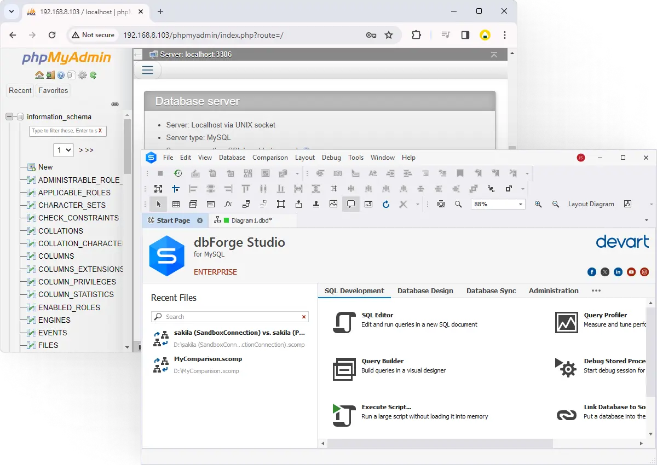The height and width of the screenshot is (465, 657).
Task: Open MyComparison.scomp from Recent Files
Action: tap(208, 359)
